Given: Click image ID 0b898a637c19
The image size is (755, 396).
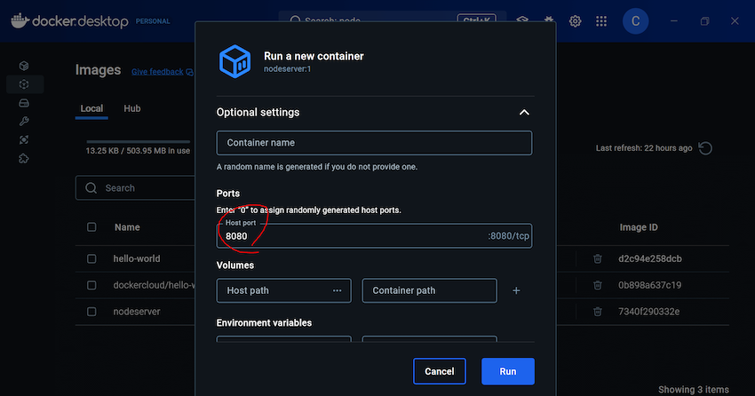Looking at the screenshot, I should 650,285.
